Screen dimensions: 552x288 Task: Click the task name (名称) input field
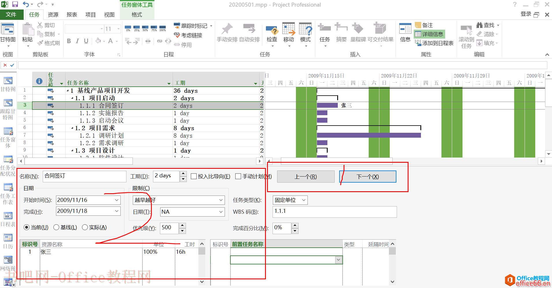tap(84, 176)
